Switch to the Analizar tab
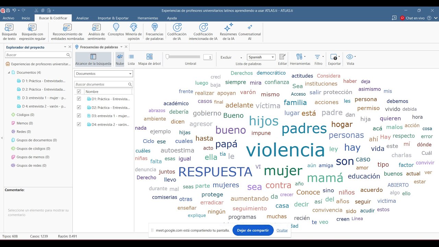439x247 pixels. click(x=83, y=18)
